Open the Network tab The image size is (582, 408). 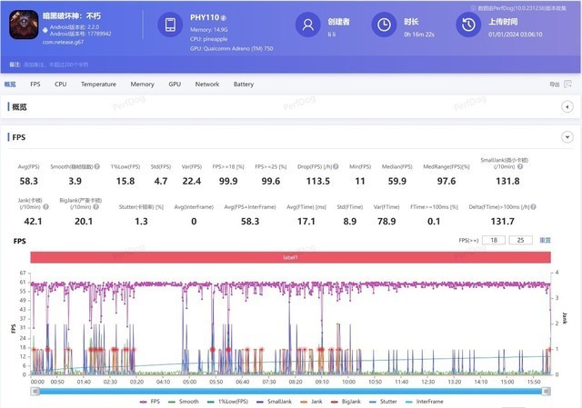(x=207, y=85)
